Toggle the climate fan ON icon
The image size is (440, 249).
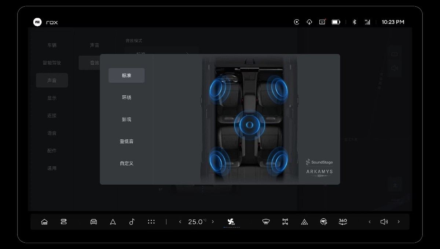231,222
